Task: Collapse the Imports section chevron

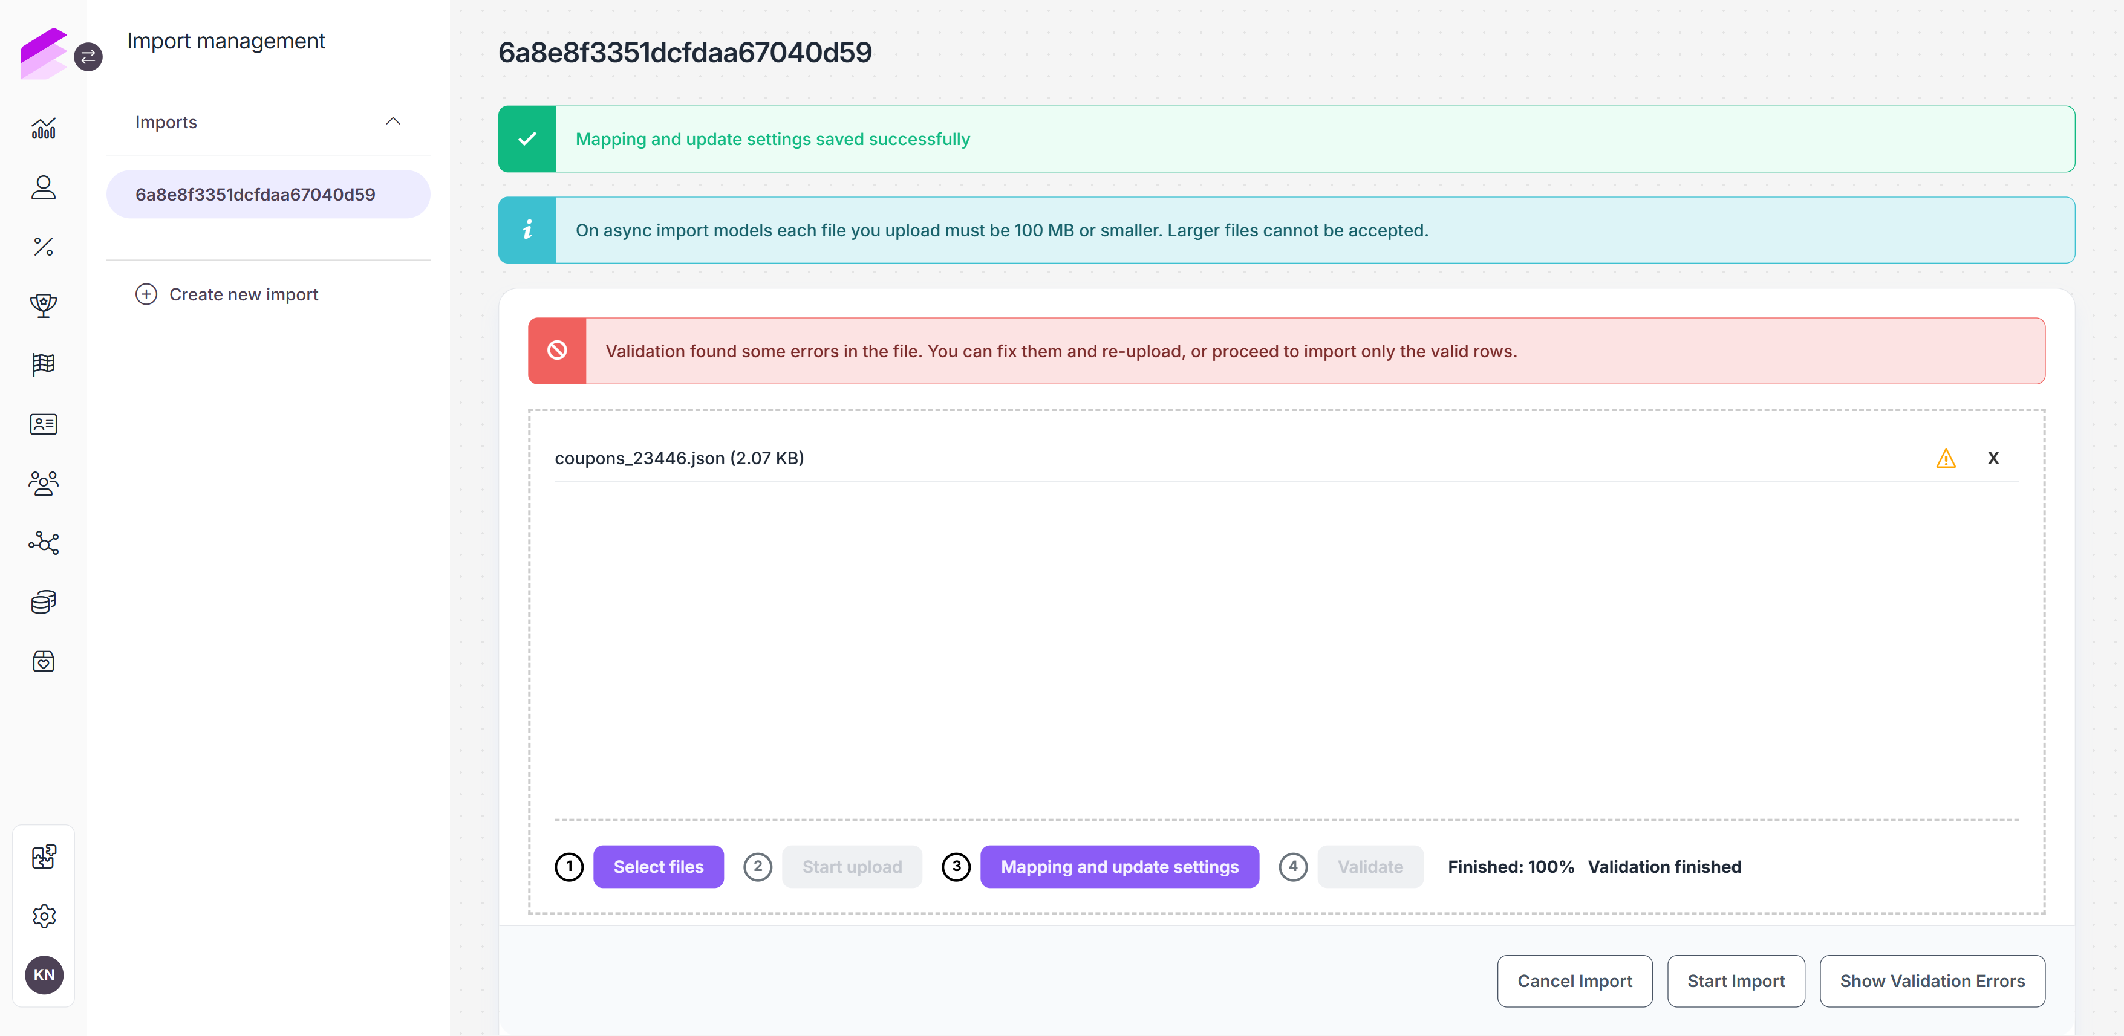Action: pyautogui.click(x=393, y=121)
